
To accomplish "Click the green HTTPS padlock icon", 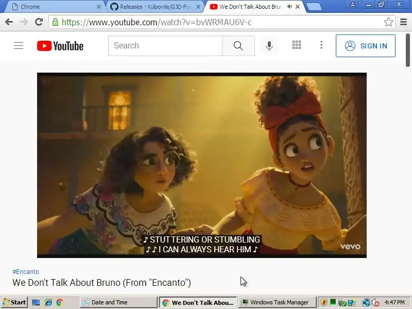I will coord(55,22).
